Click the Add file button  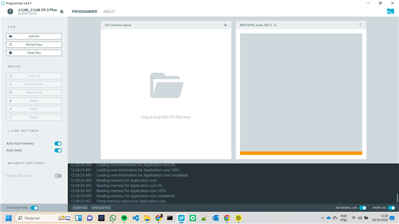[34, 36]
